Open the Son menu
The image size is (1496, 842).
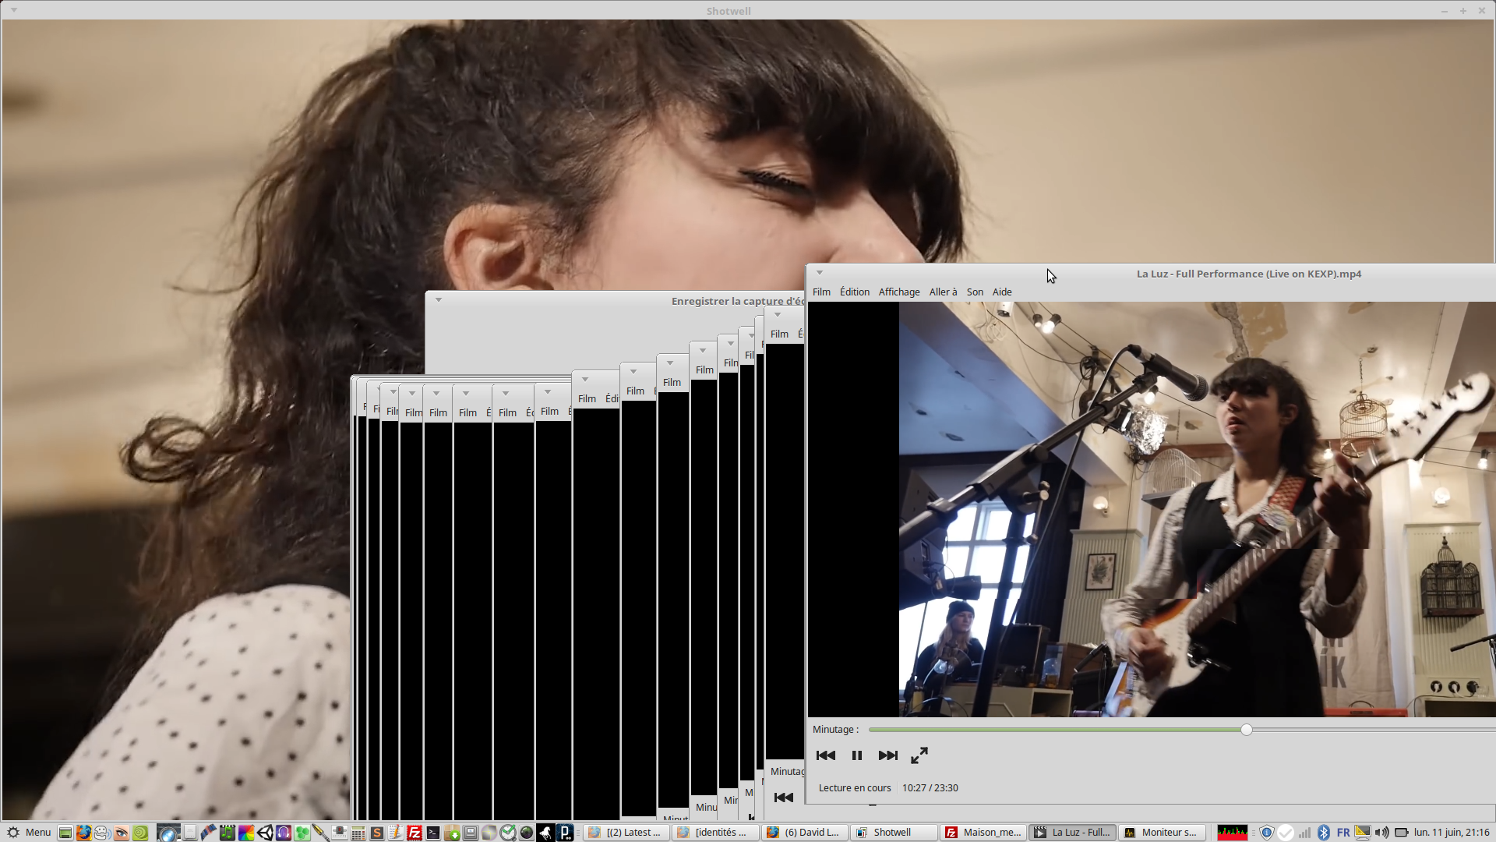[x=974, y=292]
